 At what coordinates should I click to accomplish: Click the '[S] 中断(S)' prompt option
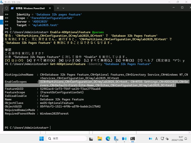point(125,60)
